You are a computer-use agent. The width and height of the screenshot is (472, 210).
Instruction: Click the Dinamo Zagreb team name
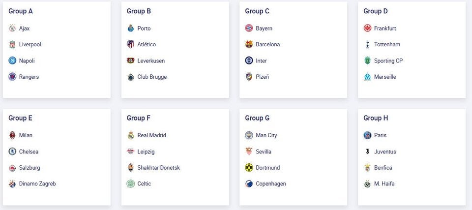tap(37, 184)
